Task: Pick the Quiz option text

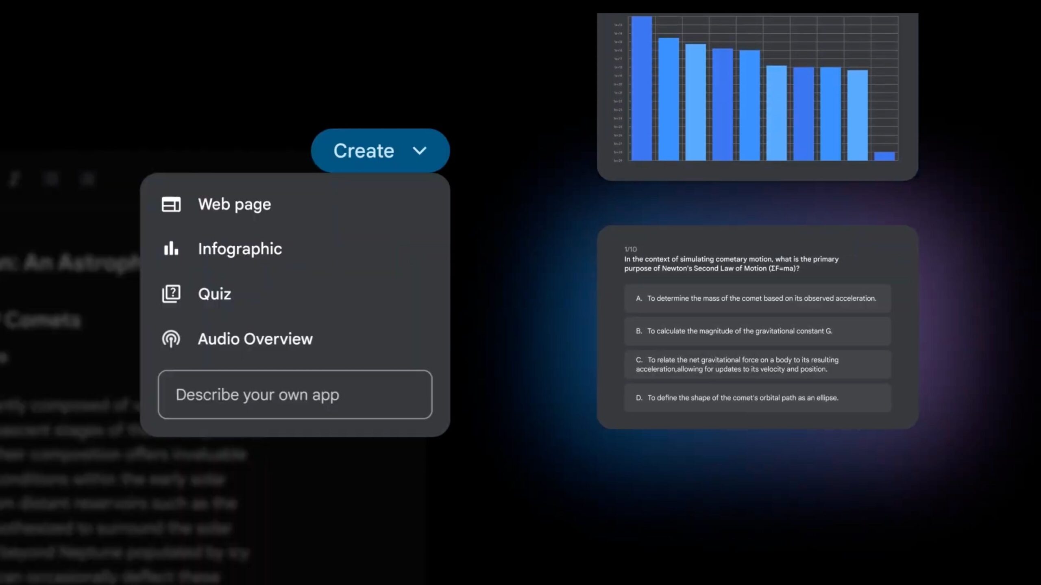Action: pos(214,294)
